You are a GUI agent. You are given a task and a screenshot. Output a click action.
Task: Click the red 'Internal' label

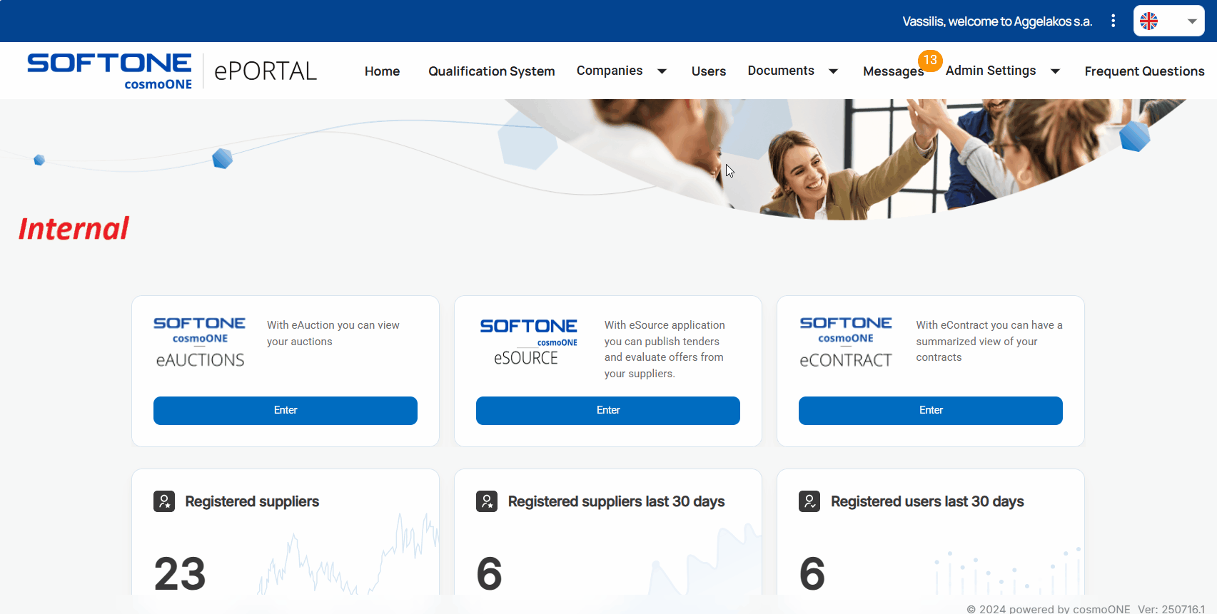74,229
